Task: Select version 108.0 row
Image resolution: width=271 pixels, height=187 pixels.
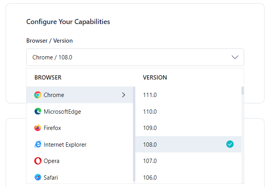Action: (x=188, y=144)
